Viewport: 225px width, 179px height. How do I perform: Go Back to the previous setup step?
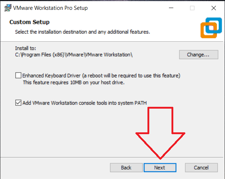pyautogui.click(x=126, y=168)
